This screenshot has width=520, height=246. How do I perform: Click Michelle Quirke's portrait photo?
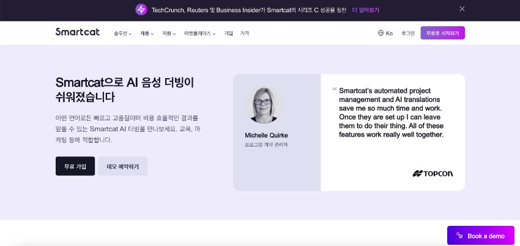pos(264,105)
